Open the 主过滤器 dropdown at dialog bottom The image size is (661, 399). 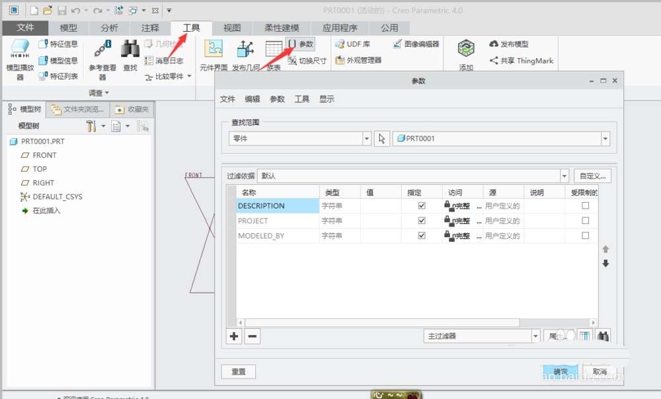tap(537, 336)
